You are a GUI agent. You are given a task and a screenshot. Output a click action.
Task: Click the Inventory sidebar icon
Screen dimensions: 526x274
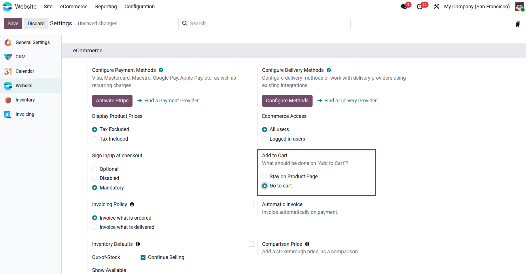(x=8, y=100)
